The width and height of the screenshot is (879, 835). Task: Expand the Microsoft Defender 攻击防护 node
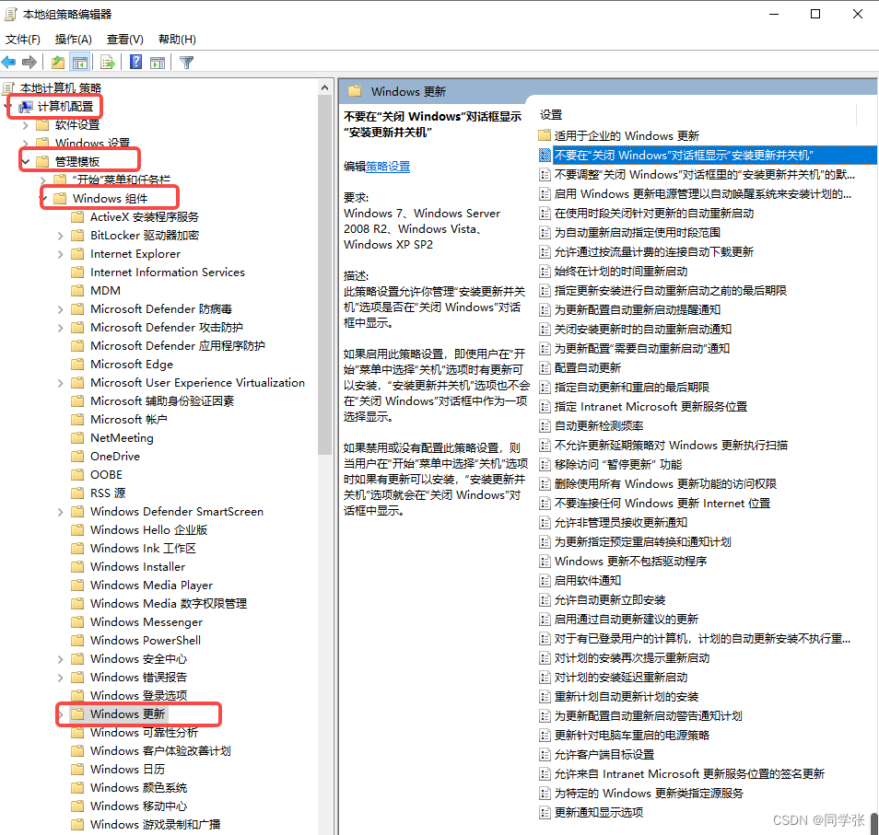61,328
